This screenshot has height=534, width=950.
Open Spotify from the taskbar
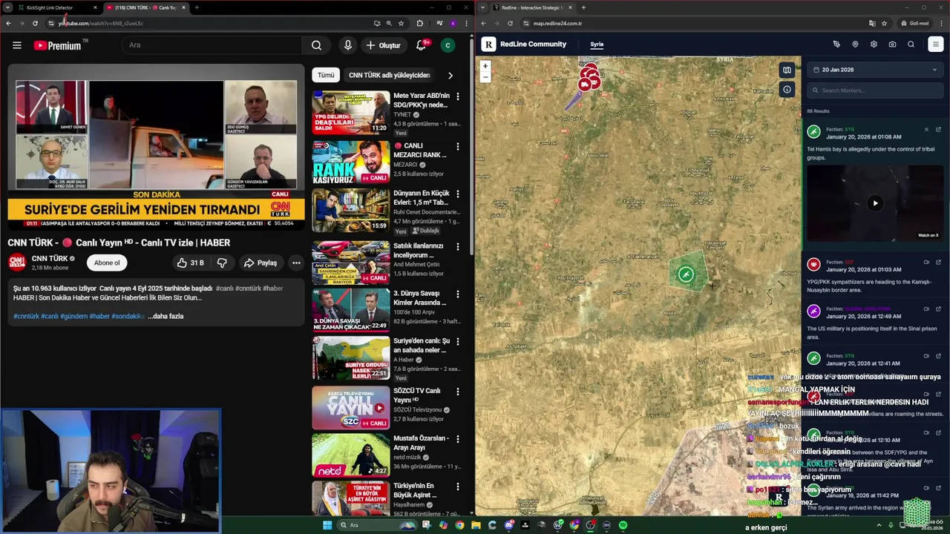(623, 525)
